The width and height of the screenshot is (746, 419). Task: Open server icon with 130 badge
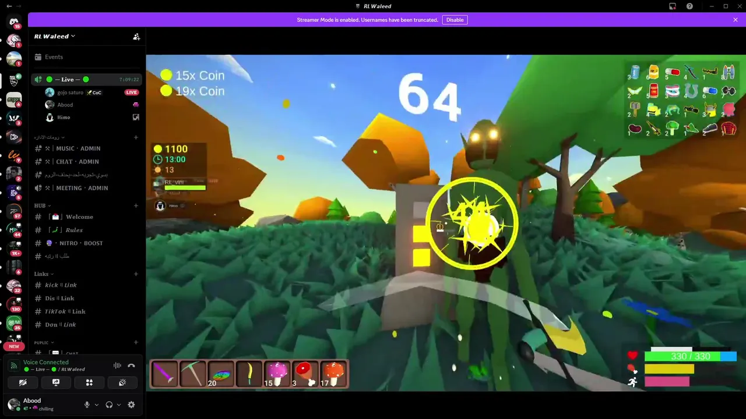click(x=13, y=304)
